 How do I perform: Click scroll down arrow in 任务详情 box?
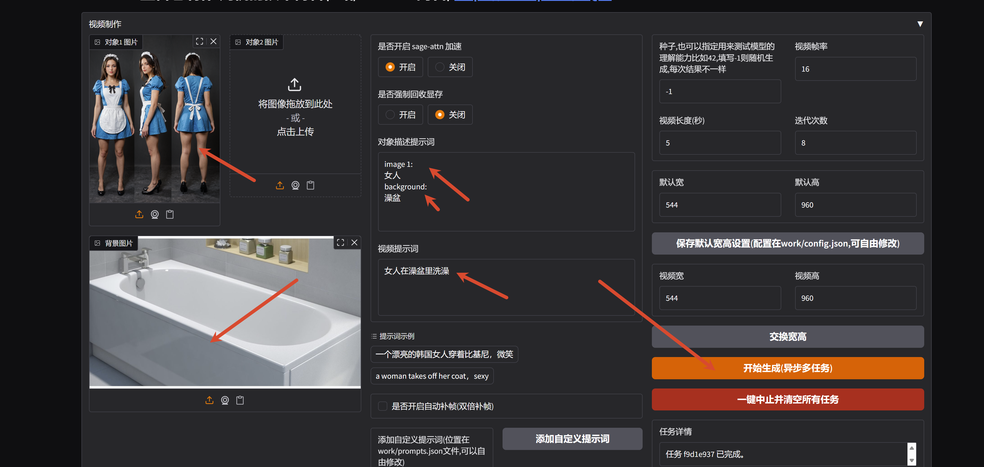click(912, 461)
